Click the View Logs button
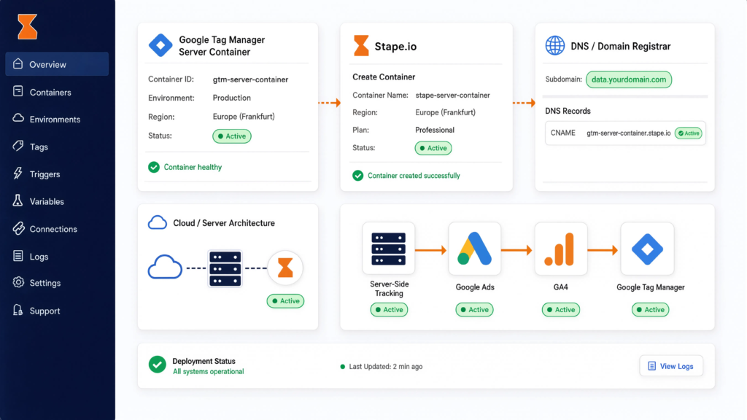 click(x=671, y=366)
